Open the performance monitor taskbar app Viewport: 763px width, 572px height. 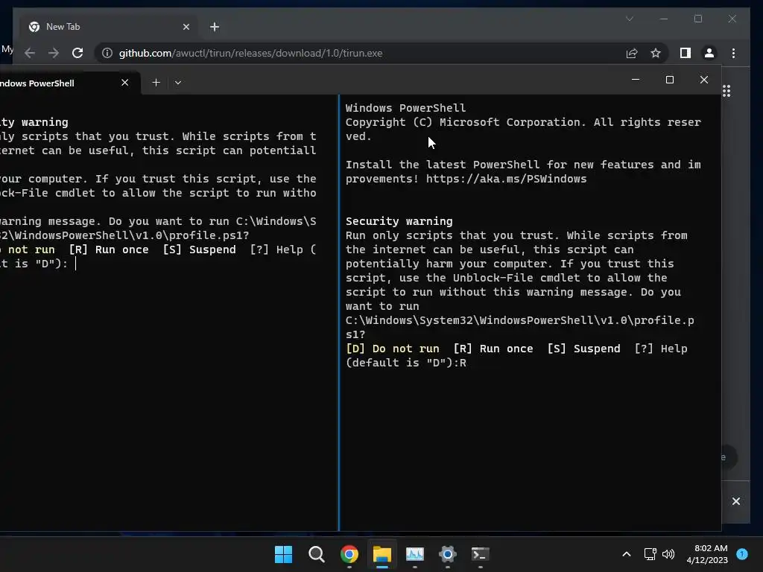(414, 554)
